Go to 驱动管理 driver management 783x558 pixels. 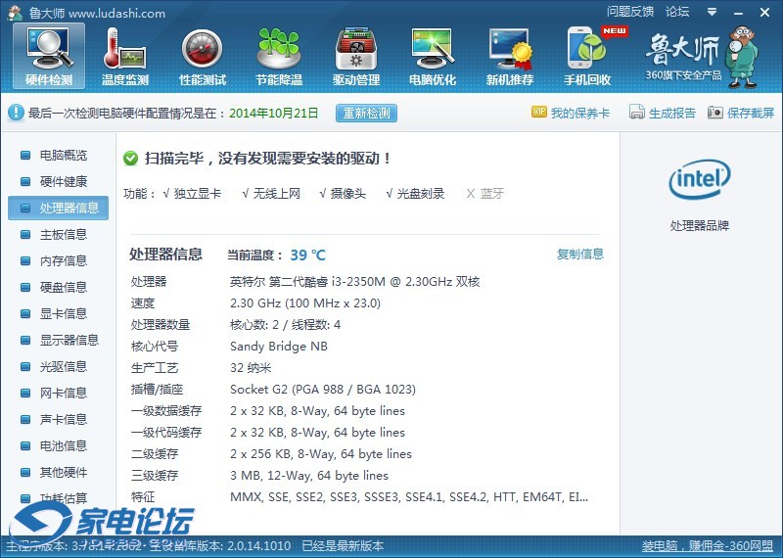[x=355, y=56]
